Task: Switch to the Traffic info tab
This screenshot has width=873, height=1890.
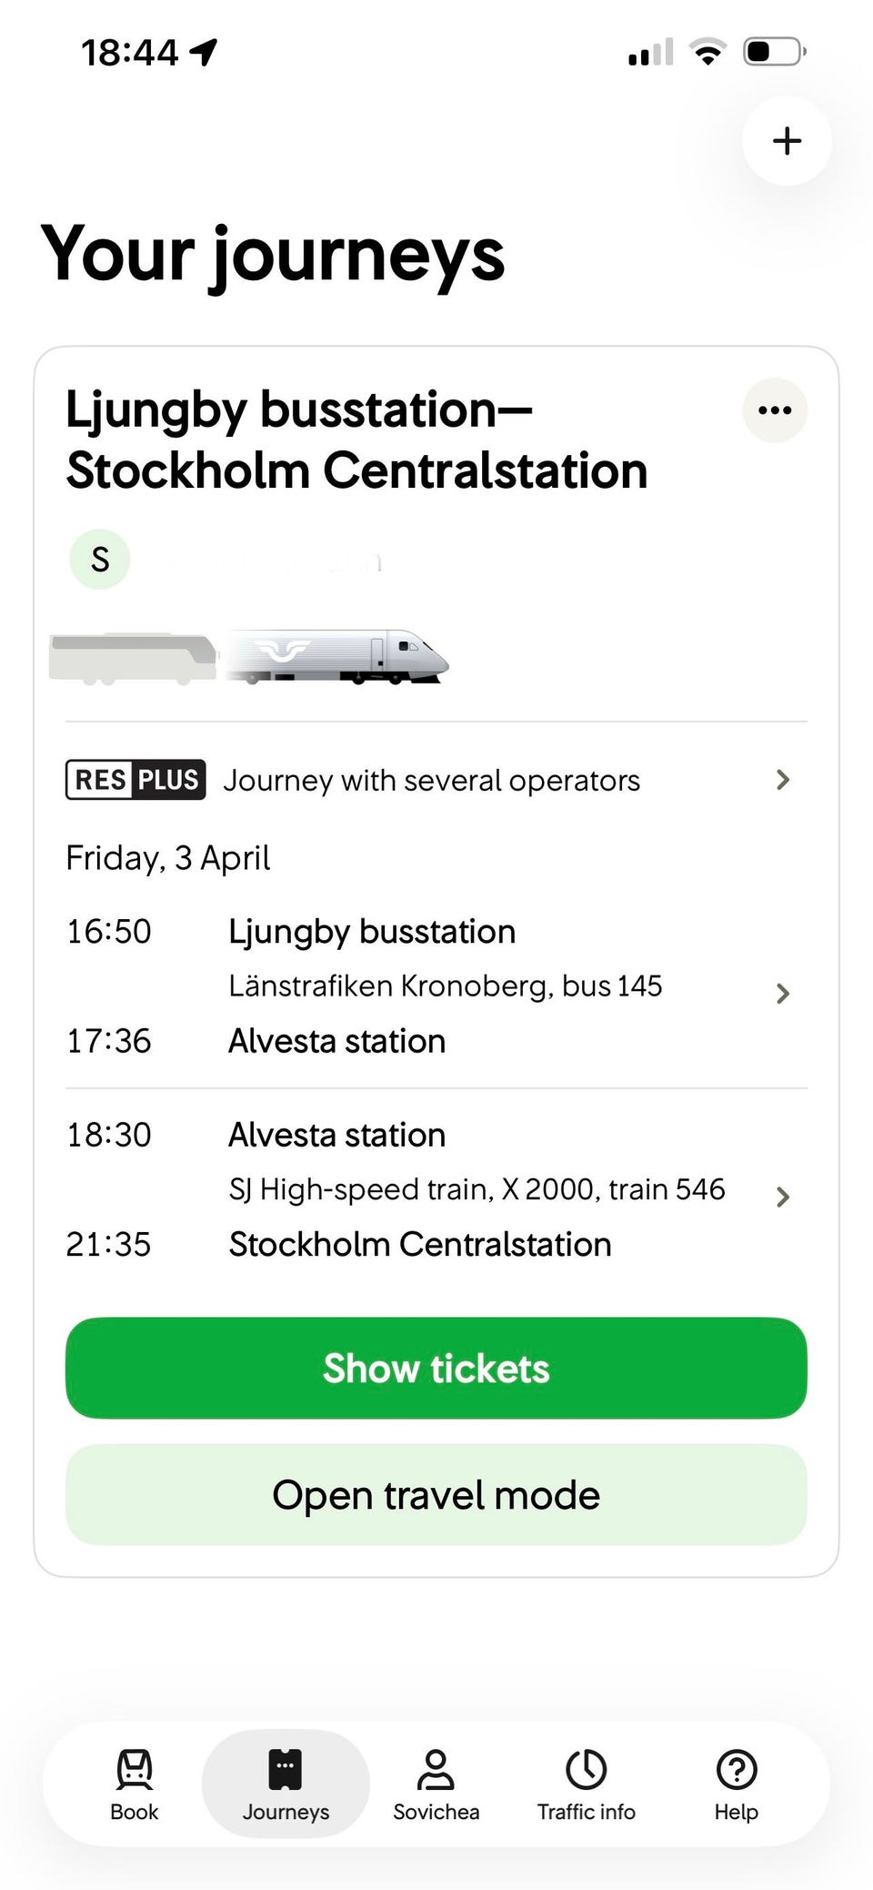Action: click(x=587, y=1784)
